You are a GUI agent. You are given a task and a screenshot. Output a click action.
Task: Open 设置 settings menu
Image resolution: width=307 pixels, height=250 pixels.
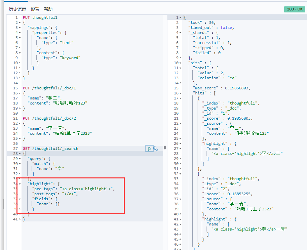(x=35, y=9)
